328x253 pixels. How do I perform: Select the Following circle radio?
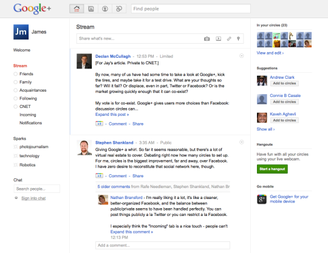click(15, 98)
